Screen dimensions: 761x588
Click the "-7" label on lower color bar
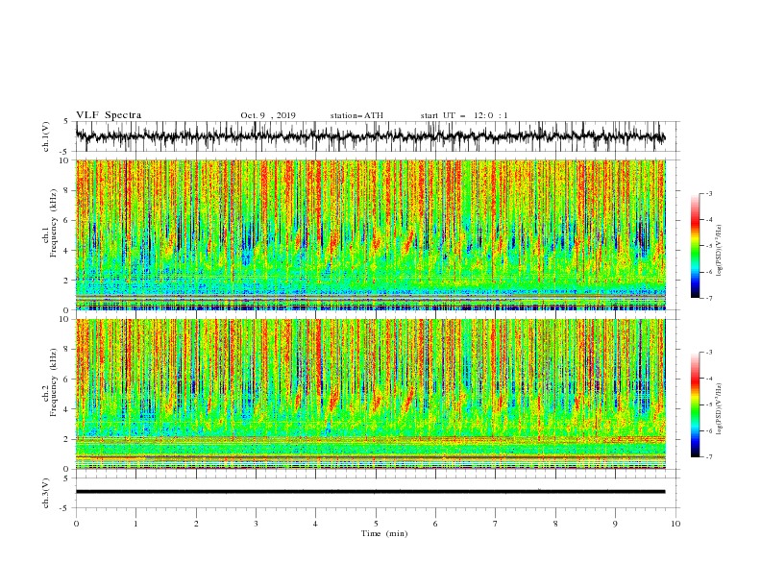pyautogui.click(x=709, y=457)
